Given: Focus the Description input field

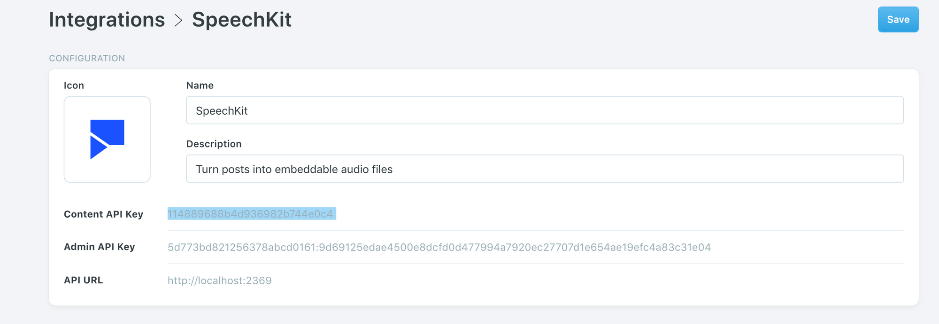Looking at the screenshot, I should click(x=545, y=169).
